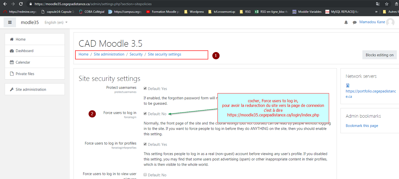399x179 pixels.
Task: Expand the bookmarks bar overflow chevron
Action: (376, 12)
